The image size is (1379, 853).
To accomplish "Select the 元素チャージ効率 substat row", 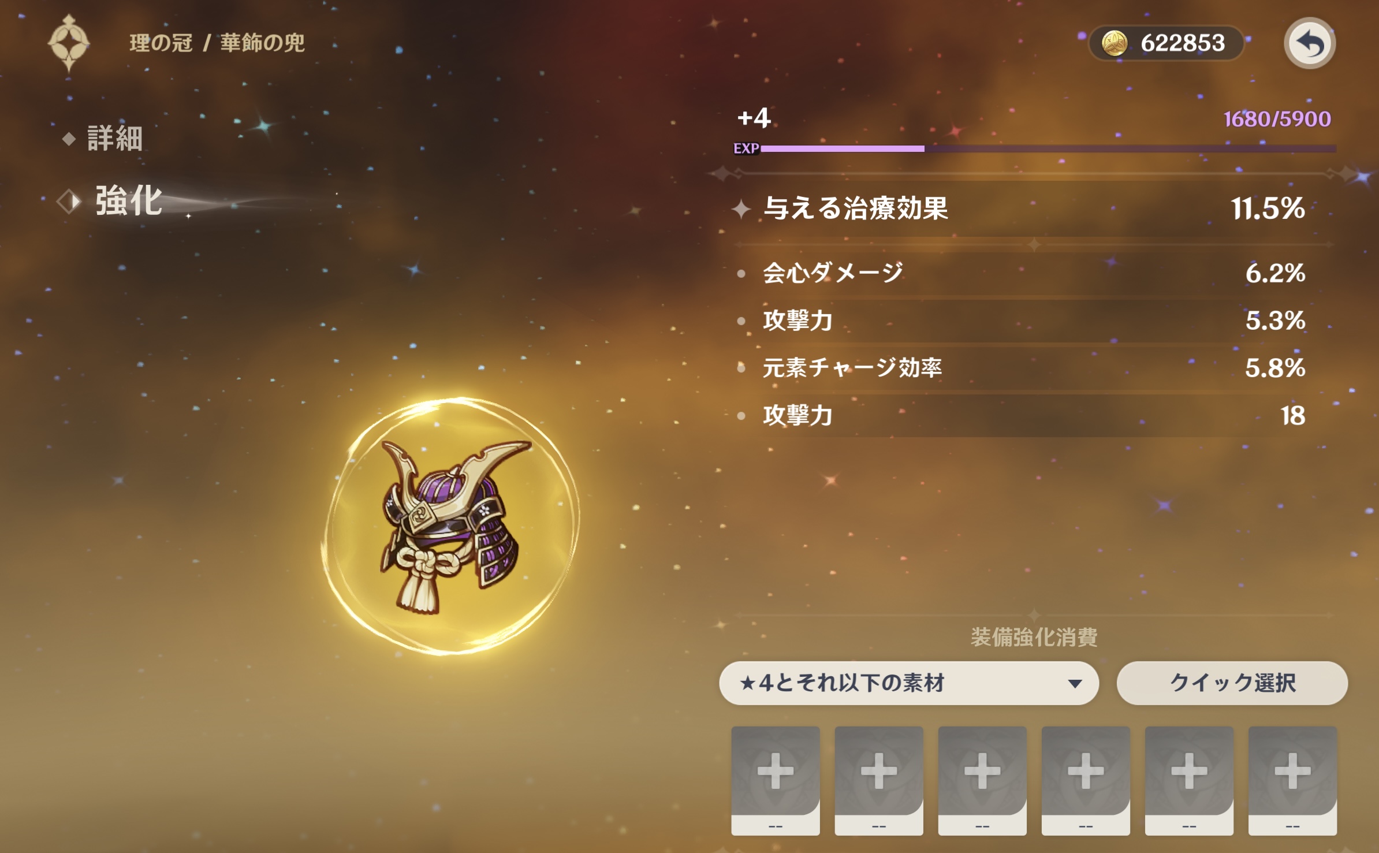I will [1034, 368].
